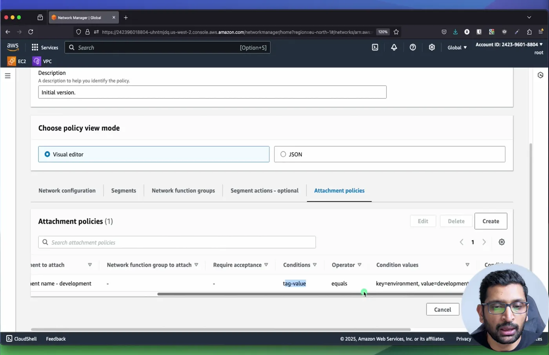Screen dimensions: 549x355
Task: Open the right-side info panel icon
Action: [x=540, y=75]
